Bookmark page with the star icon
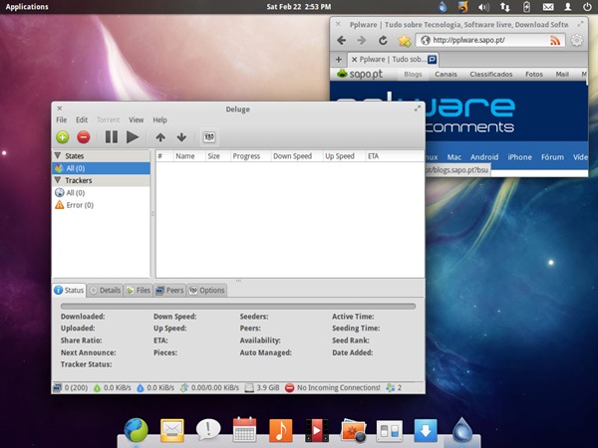The width and height of the screenshot is (598, 448). pyautogui.click(x=405, y=40)
